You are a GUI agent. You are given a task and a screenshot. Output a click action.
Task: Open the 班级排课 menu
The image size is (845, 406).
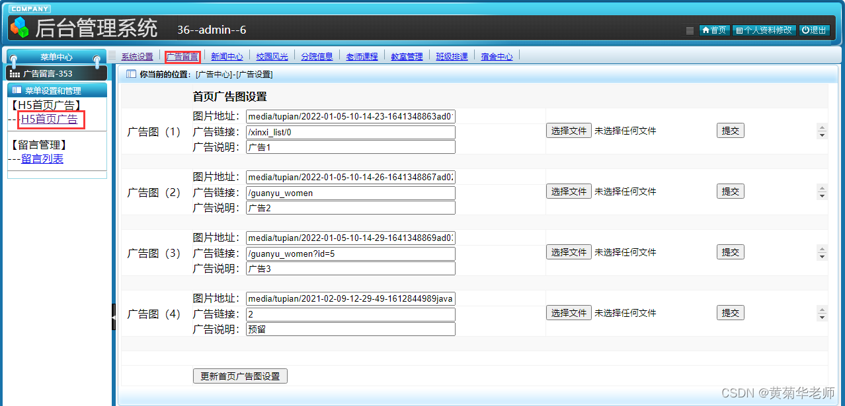[452, 57]
